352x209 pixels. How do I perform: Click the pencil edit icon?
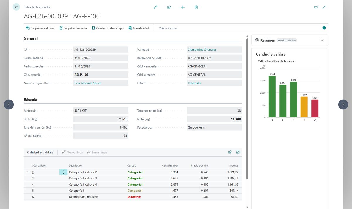pos(155,7)
